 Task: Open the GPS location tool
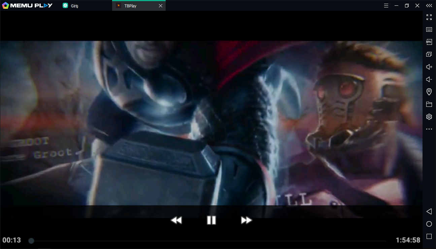point(429,92)
